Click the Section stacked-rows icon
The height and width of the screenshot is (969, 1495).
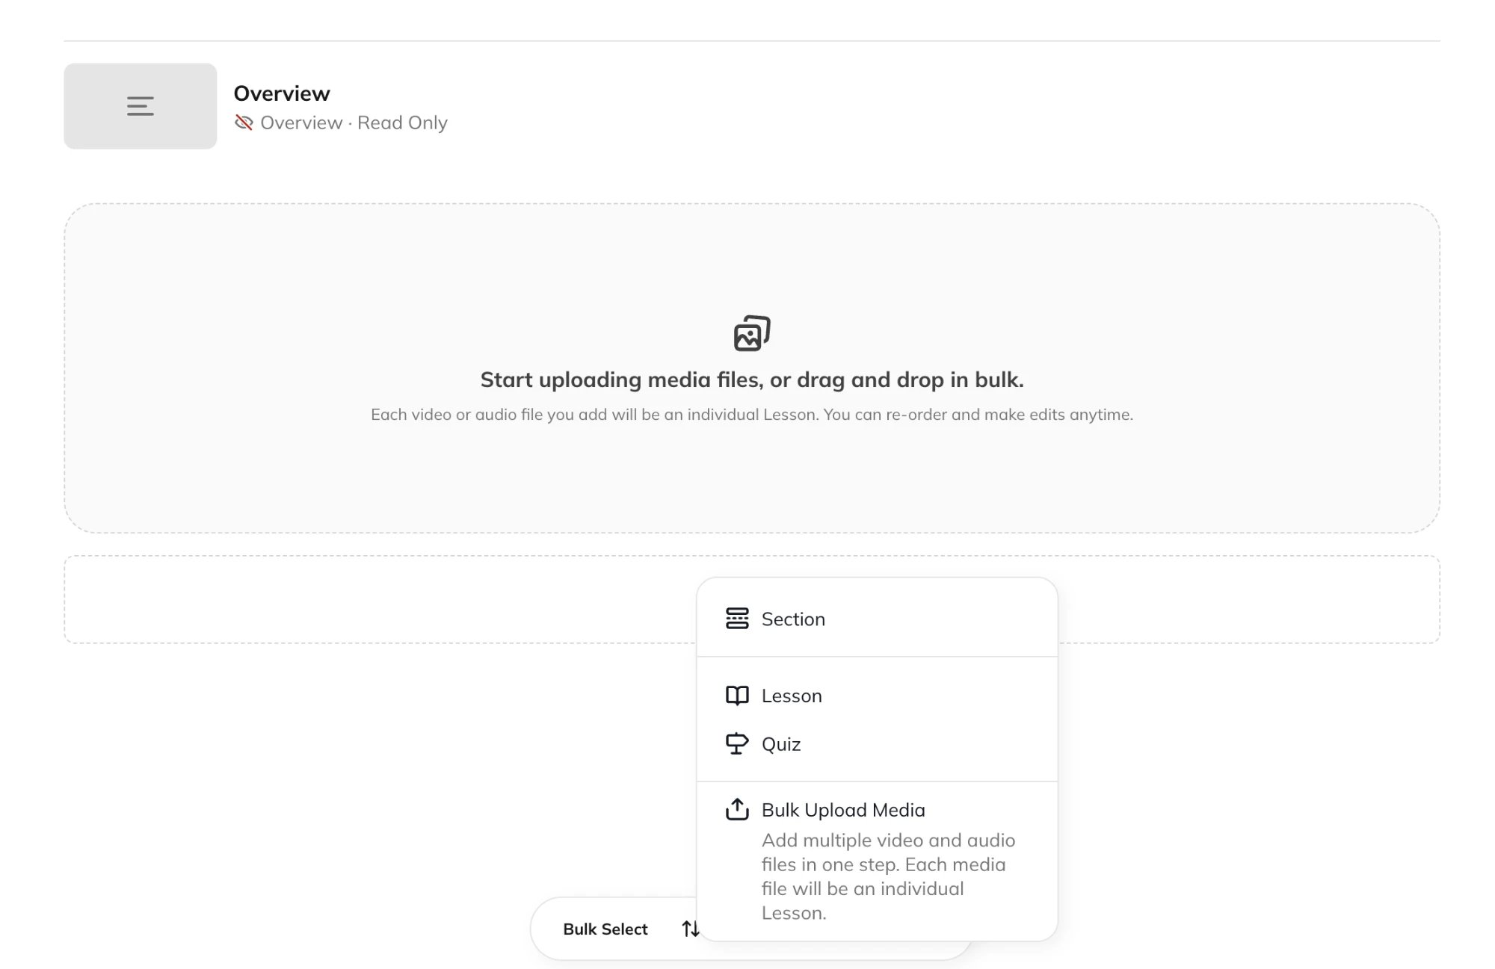pos(737,619)
